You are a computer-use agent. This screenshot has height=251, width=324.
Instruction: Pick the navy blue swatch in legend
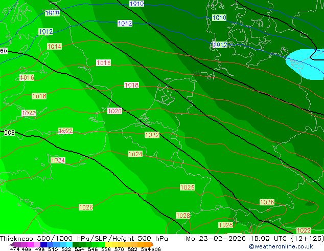(x=43, y=244)
